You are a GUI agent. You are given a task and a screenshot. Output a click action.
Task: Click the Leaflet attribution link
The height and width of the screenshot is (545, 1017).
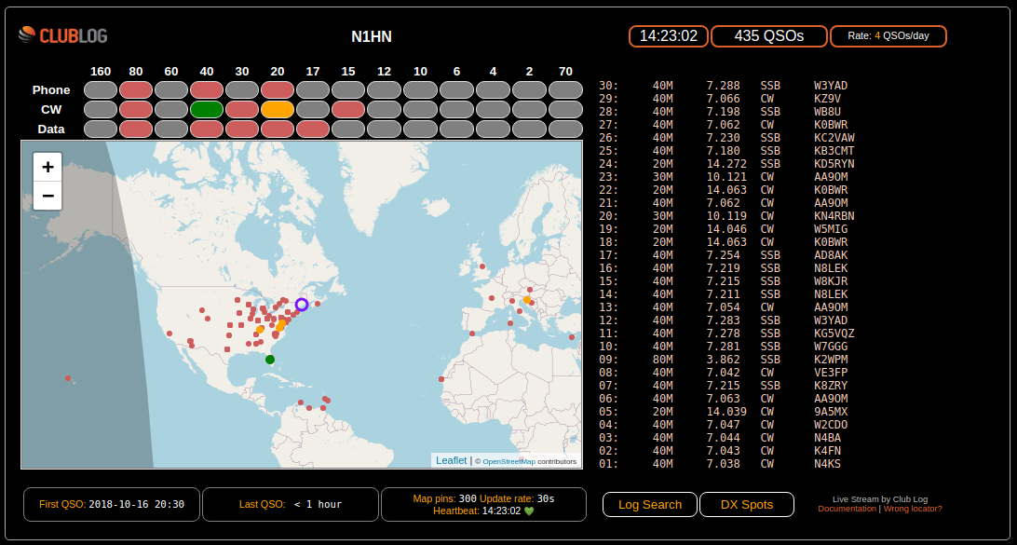[x=451, y=460]
